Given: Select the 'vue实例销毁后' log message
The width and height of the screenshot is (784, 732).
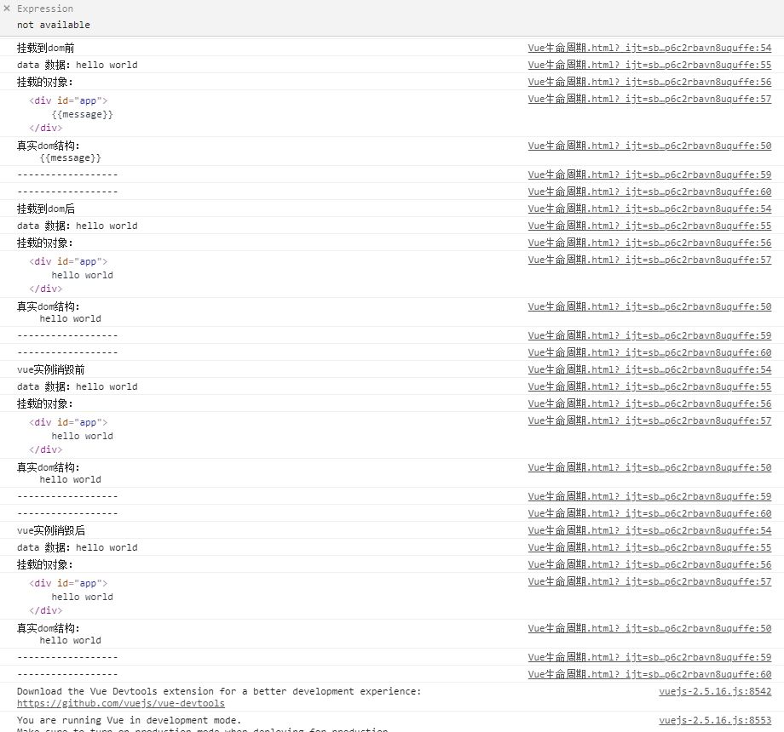Looking at the screenshot, I should 50,530.
